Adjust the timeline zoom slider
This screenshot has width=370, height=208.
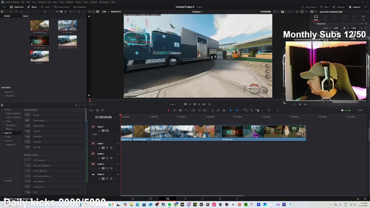[x=269, y=110]
